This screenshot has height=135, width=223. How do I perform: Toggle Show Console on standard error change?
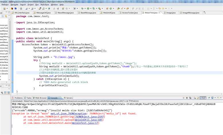point(205,98)
